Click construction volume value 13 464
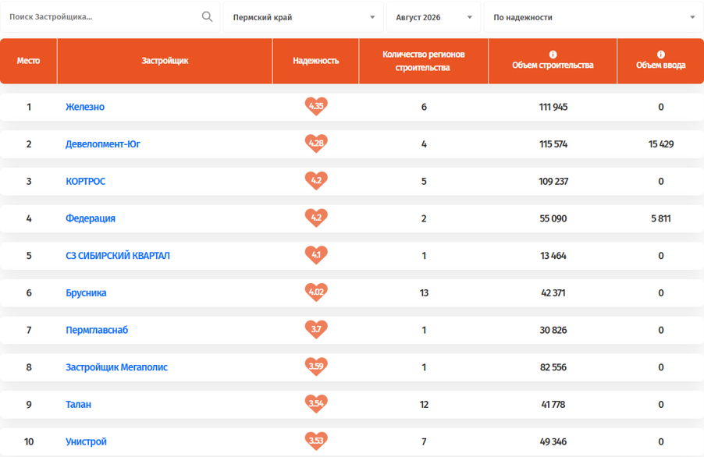Image resolution: width=704 pixels, height=457 pixels. 553,256
